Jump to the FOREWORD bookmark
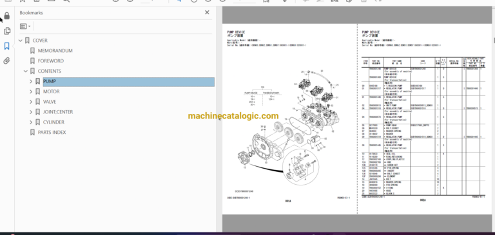The height and width of the screenshot is (235, 495). click(50, 61)
